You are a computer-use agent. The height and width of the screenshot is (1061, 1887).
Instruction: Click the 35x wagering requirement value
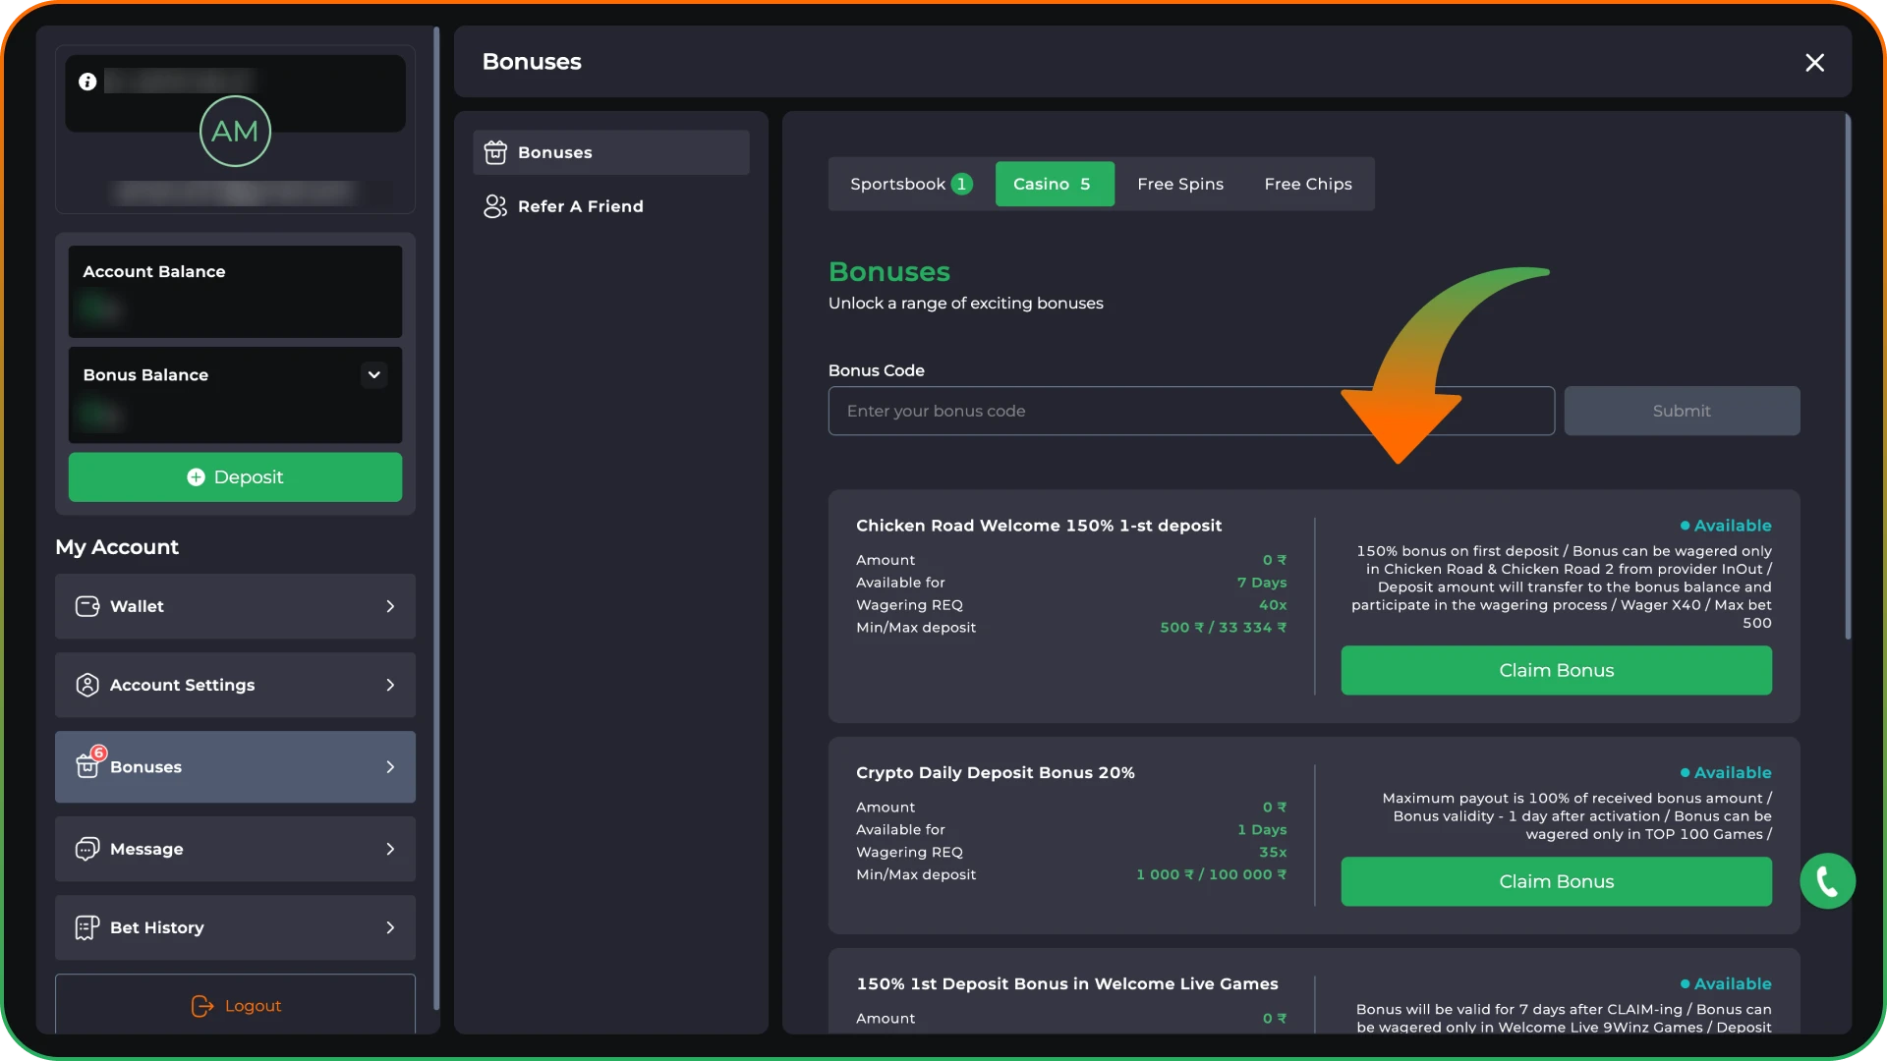point(1272,852)
